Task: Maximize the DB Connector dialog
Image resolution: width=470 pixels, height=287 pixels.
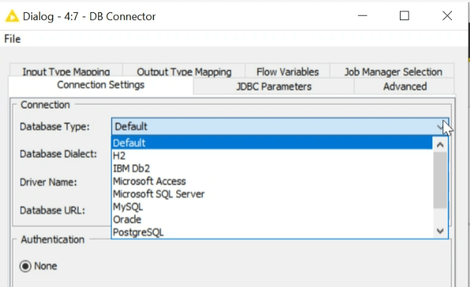Action: tap(404, 16)
